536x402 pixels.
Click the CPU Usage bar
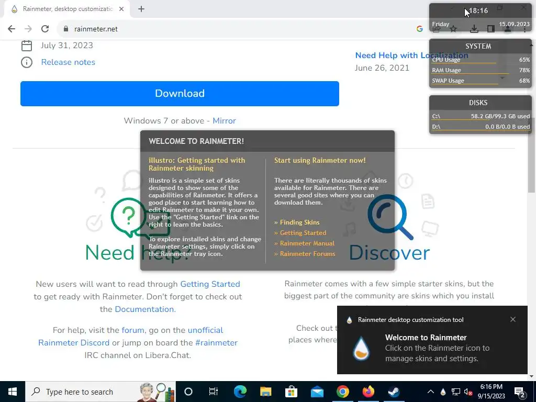(x=481, y=60)
